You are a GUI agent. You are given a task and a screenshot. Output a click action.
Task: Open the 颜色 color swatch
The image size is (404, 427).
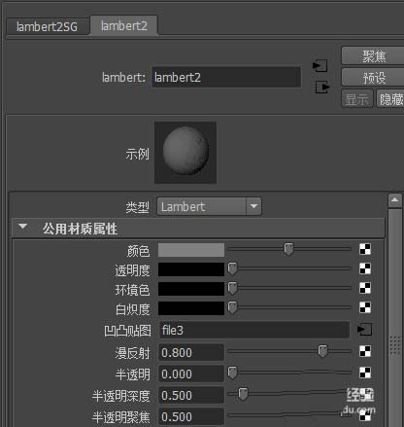[191, 250]
